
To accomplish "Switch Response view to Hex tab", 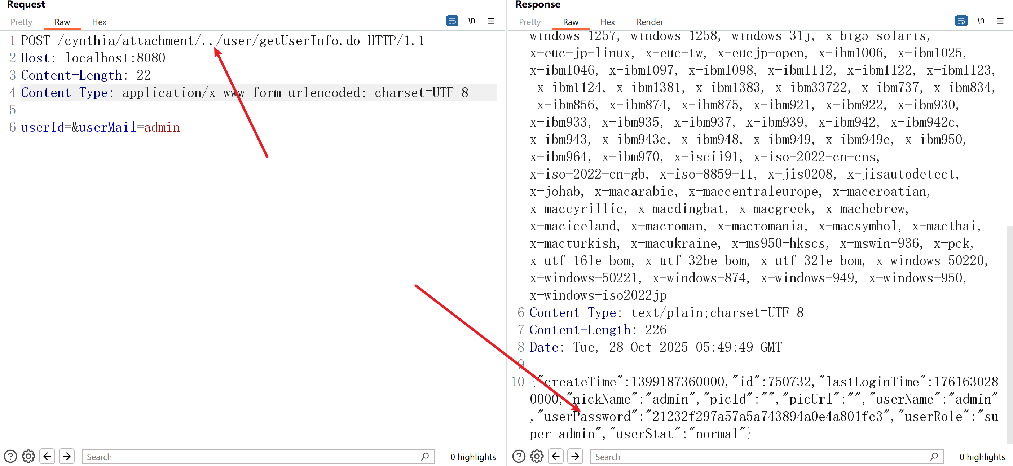I will point(607,22).
